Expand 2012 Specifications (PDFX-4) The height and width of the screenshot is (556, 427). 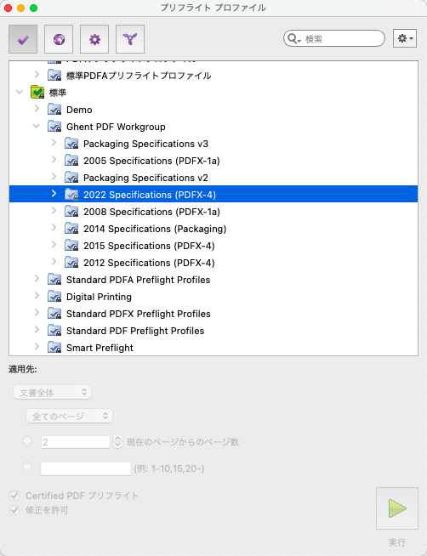54,262
